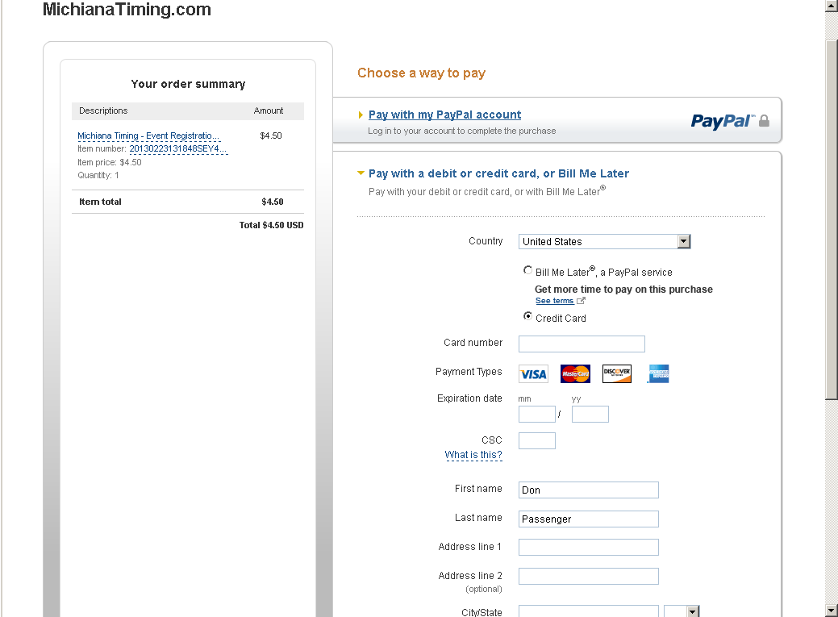Screen dimensions: 838x617
Task: Click the lock icon beside the PayPal logo
Action: [x=763, y=121]
